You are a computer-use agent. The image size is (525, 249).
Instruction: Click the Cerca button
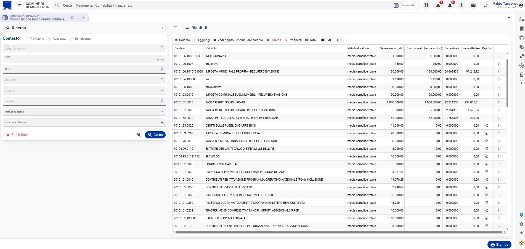click(155, 135)
